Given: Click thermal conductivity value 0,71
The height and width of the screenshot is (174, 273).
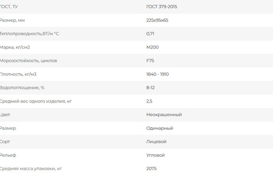Looking at the screenshot, I should 150,33.
